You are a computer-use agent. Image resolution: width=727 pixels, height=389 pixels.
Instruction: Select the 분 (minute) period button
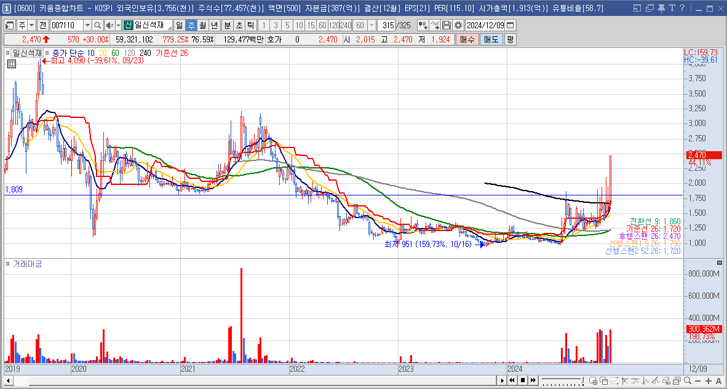click(227, 25)
